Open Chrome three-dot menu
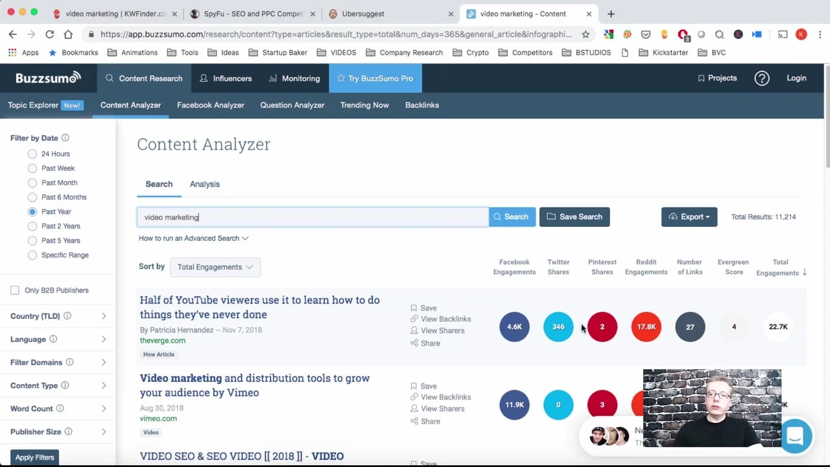This screenshot has height=467, width=830. point(820,34)
